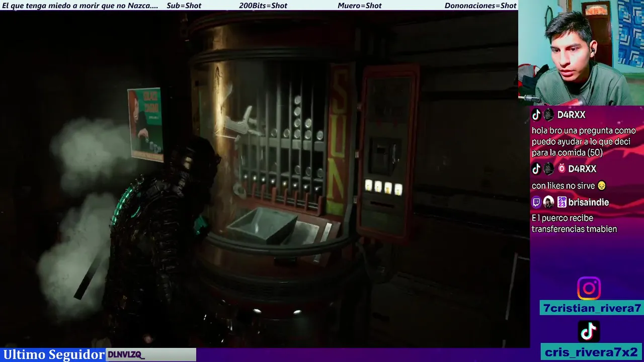Click the chat message "con likes no sirve"
Screen dimensions: 644x362
(569, 186)
